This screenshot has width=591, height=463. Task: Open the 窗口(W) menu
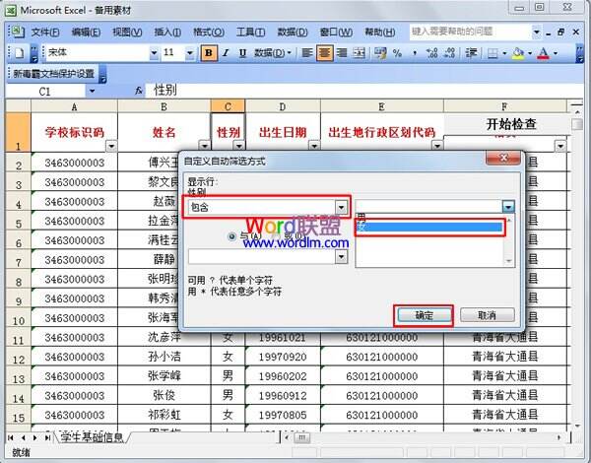[x=336, y=33]
